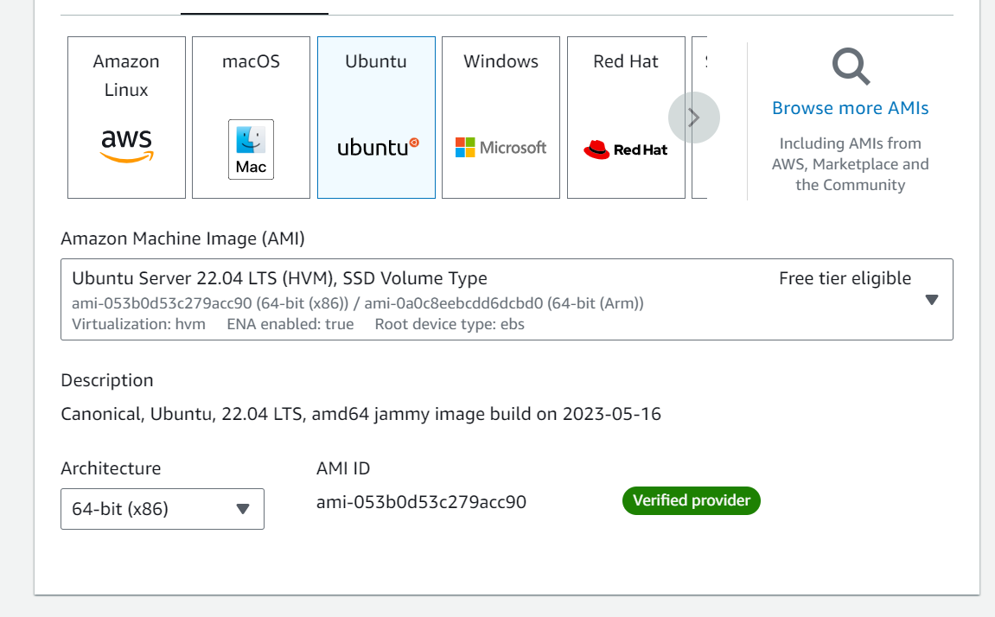Select the Amazon Linux AMI card
The width and height of the screenshot is (995, 617).
126,118
